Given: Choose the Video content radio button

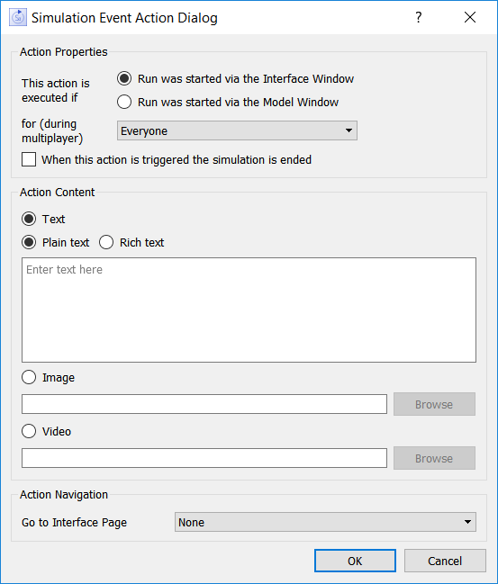Looking at the screenshot, I should [29, 431].
